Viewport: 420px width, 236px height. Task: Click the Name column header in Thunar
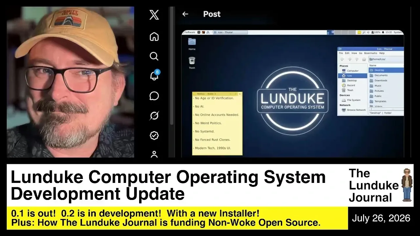point(386,66)
